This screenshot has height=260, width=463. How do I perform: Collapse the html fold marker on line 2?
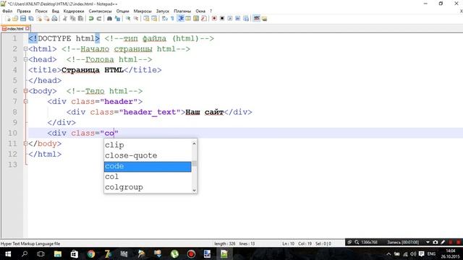point(26,49)
